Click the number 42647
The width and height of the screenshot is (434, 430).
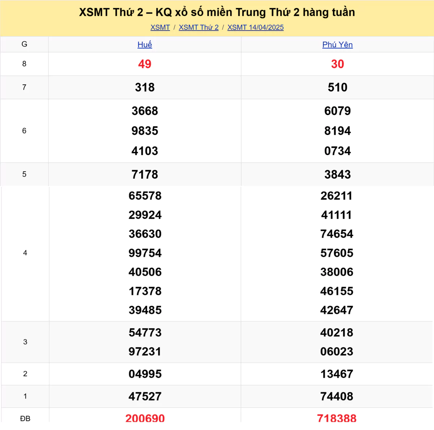tap(337, 310)
